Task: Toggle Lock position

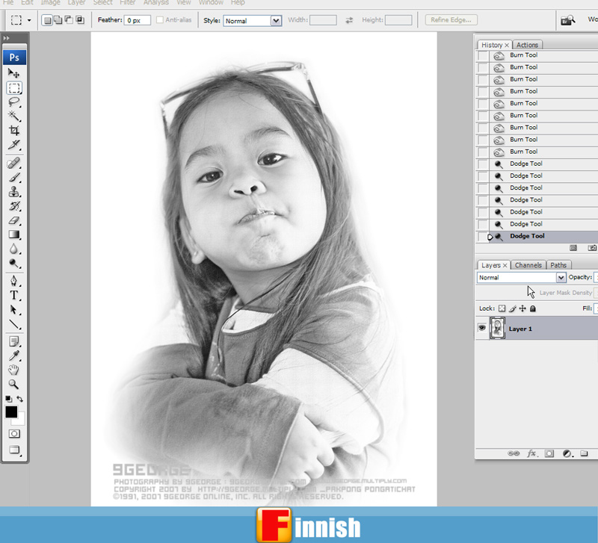Action: [523, 308]
